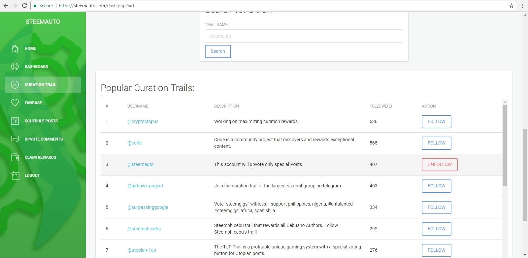Open @airhawk-project username link

tap(145, 186)
